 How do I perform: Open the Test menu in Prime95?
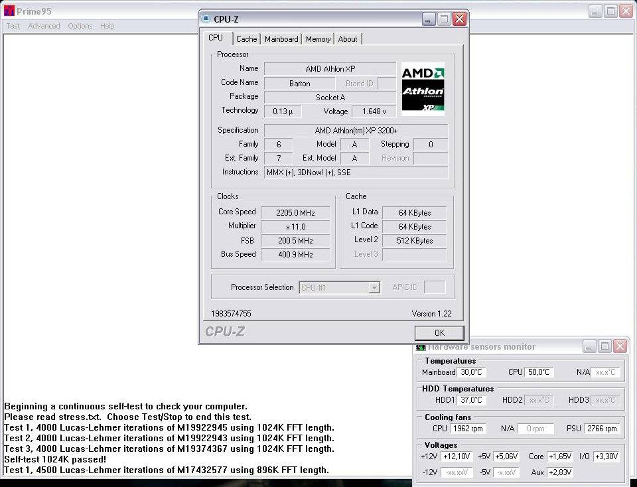pos(13,26)
